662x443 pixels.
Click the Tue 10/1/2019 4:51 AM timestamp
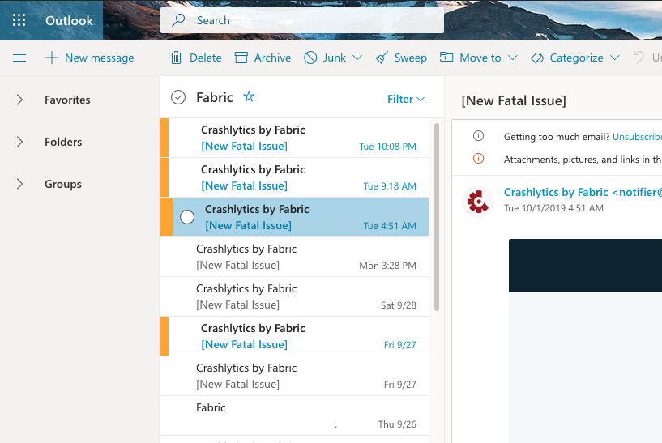click(553, 208)
